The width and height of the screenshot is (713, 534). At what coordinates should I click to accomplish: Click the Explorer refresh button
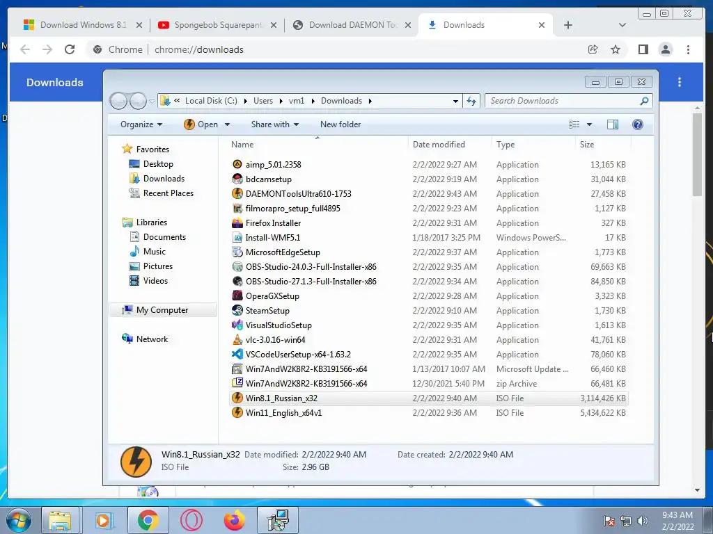471,101
